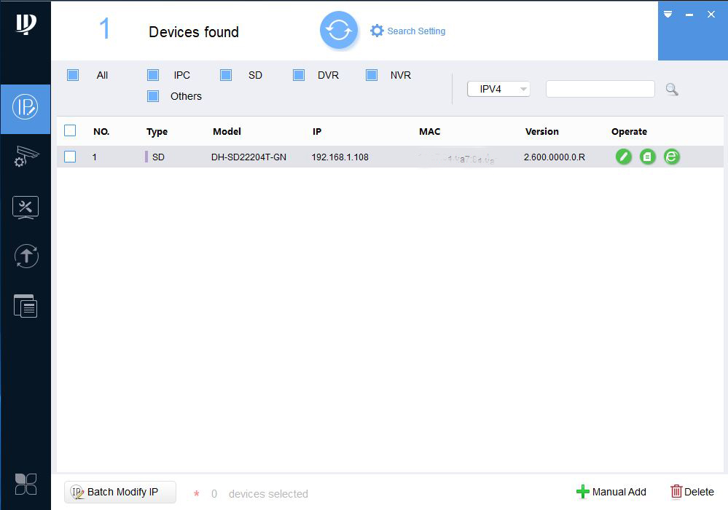This screenshot has height=510, width=728.
Task: Select version cell 2.600.0000.0.R
Action: click(555, 157)
